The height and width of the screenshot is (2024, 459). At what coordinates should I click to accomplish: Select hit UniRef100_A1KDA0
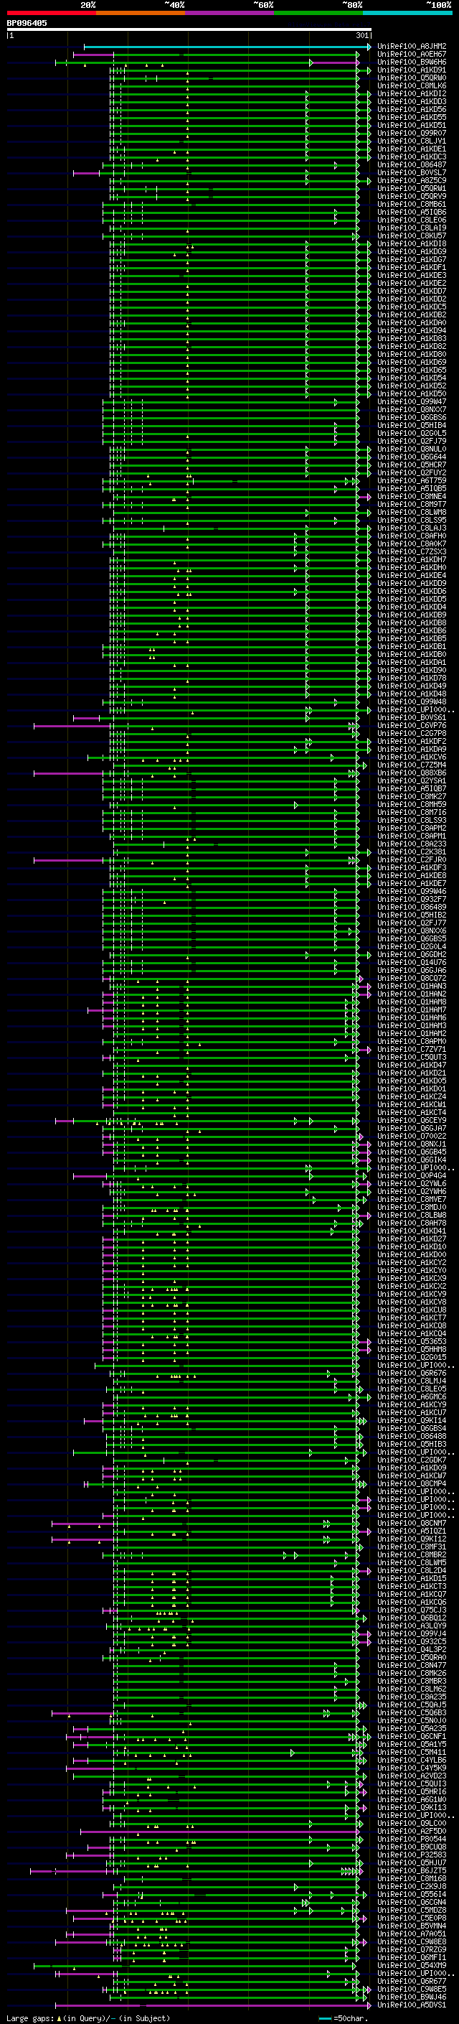pos(412,323)
